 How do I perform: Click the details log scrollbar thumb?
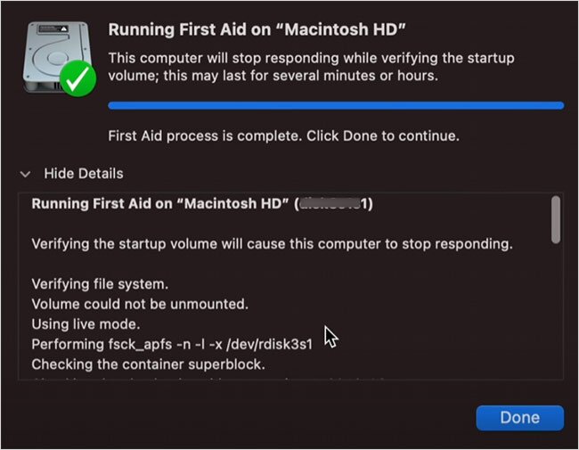click(556, 219)
